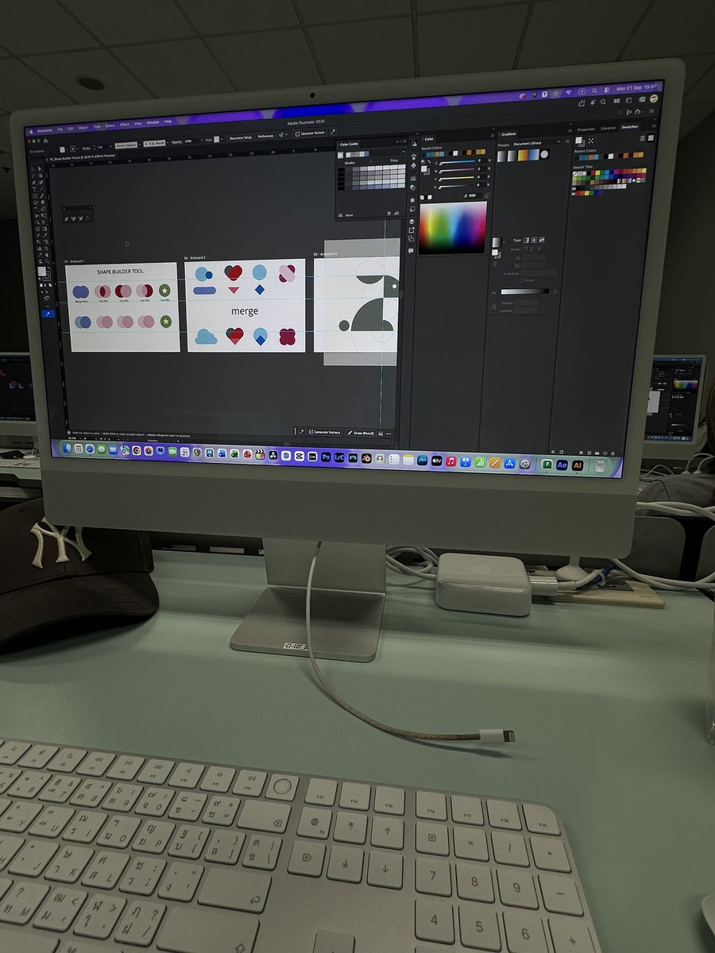Viewport: 715px width, 953px height.
Task: Click the Illustrator Ai icon in Dock
Action: coord(578,465)
